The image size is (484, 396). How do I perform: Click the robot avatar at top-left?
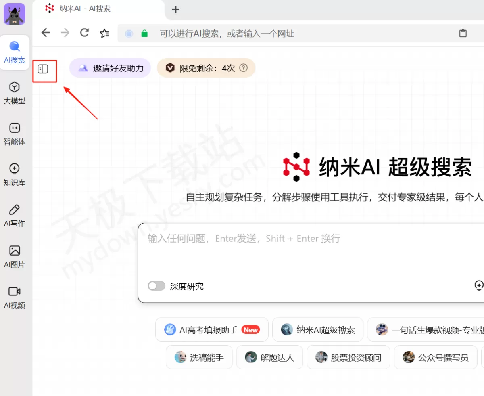[15, 14]
